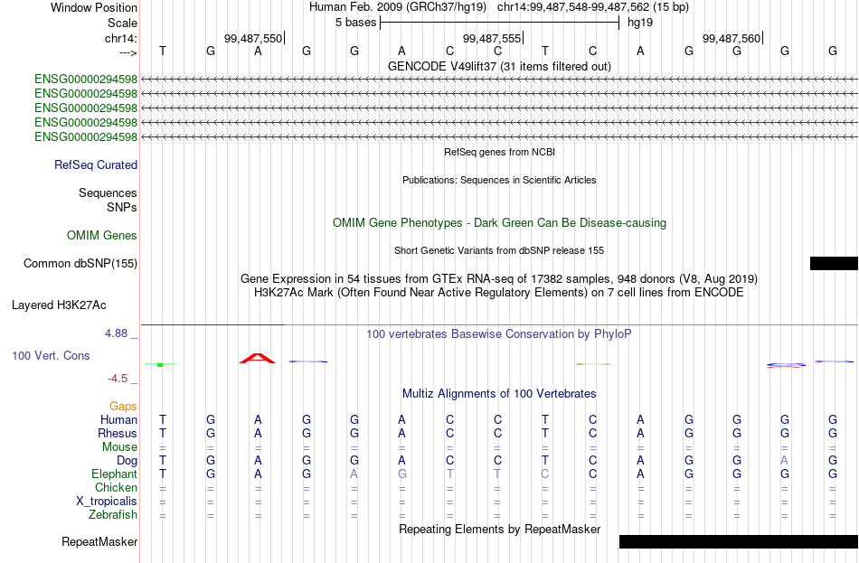Open the RefSeq Curated track label
Screen dimensions: 859x563
point(96,164)
